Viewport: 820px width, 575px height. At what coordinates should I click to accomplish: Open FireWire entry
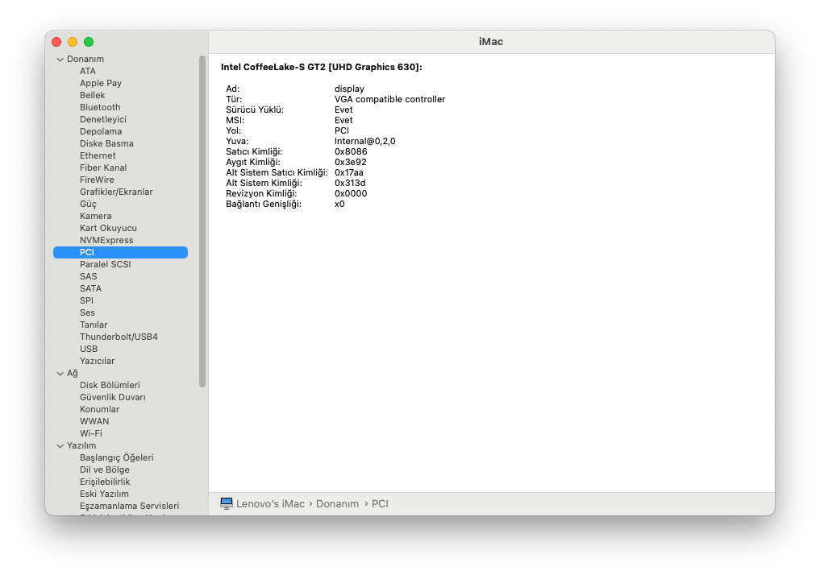tap(97, 180)
